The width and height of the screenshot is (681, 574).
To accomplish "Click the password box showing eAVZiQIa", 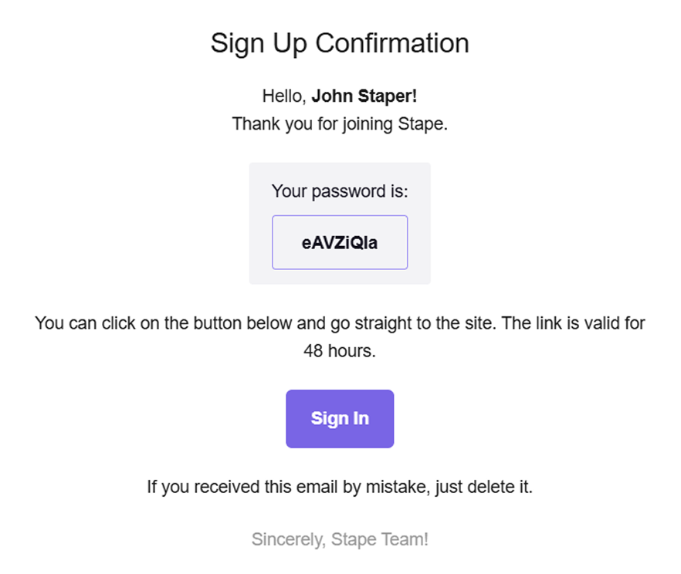I will pos(340,242).
